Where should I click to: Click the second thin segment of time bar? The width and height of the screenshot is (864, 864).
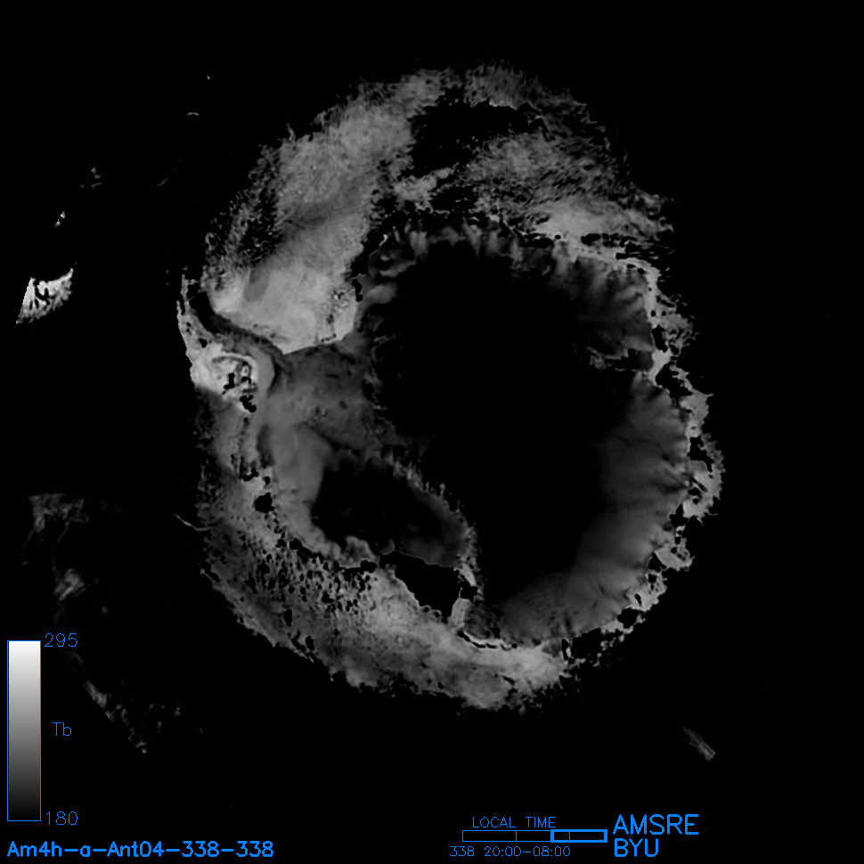pyautogui.click(x=534, y=835)
